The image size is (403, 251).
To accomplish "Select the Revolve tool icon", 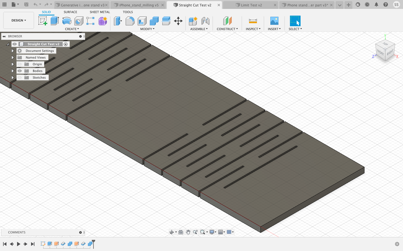I will point(67,21).
